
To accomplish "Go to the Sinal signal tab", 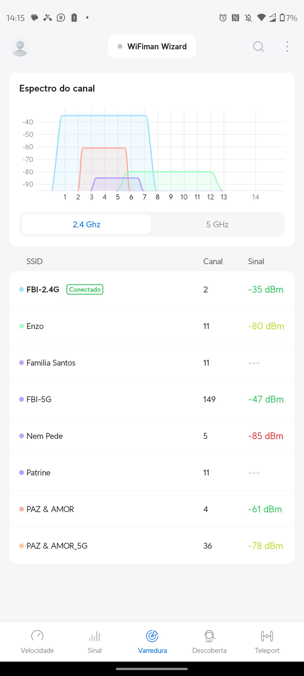I will pyautogui.click(x=95, y=642).
